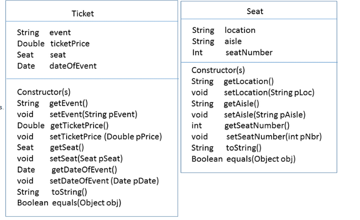Select the getEvent() method

coord(69,103)
